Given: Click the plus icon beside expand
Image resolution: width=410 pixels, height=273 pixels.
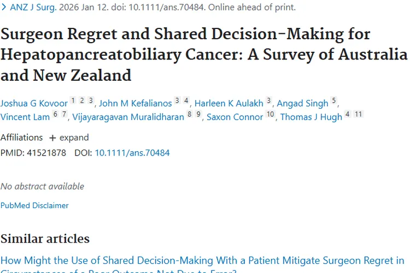Looking at the screenshot, I should (x=52, y=138).
